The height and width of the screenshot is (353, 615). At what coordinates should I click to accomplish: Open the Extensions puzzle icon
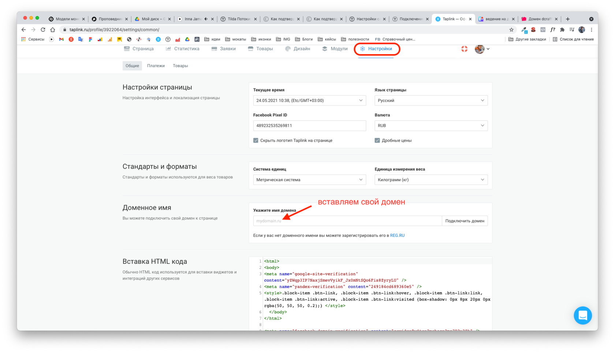pos(562,30)
